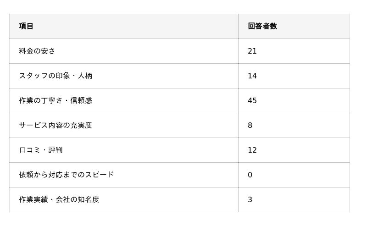This screenshot has width=367, height=226.
Task: Click the value 3 cell
Action: [x=250, y=199]
